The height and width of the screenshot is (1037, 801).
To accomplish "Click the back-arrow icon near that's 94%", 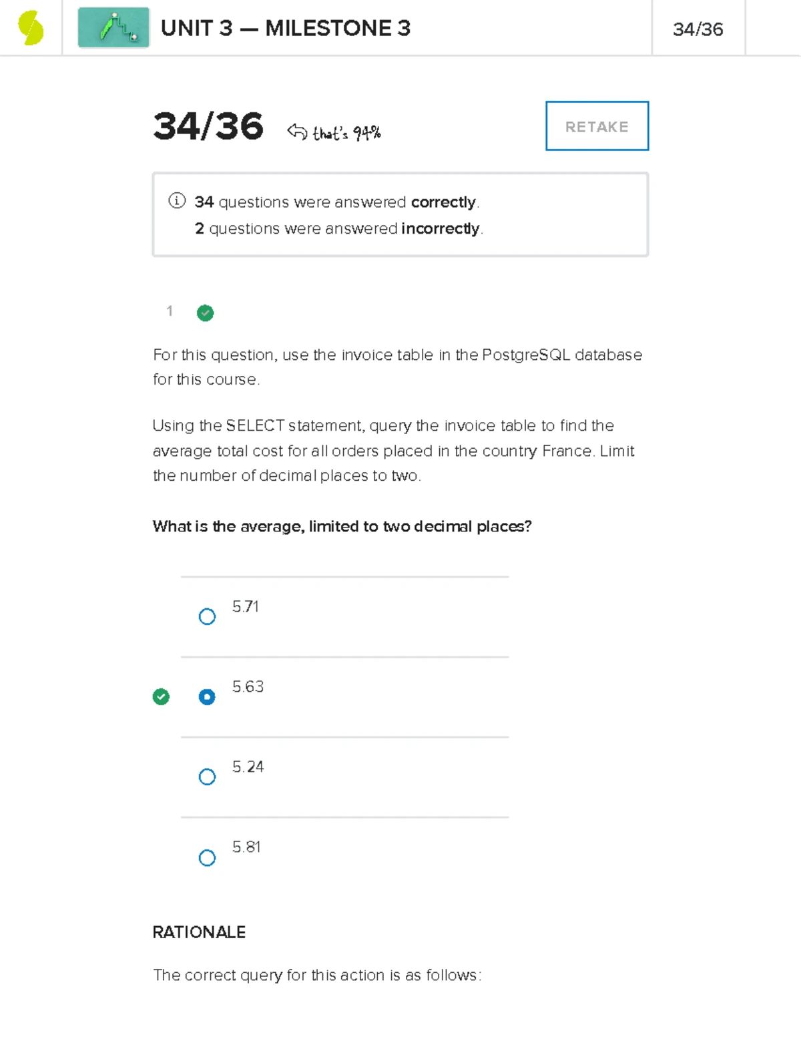I will tap(297, 132).
